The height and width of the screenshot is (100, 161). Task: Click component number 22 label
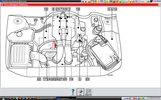pyautogui.click(x=39, y=79)
